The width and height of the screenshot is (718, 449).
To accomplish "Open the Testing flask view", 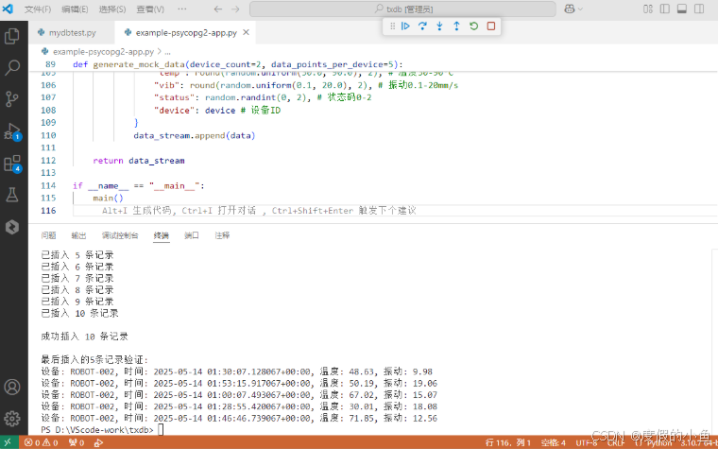I will coord(12,195).
